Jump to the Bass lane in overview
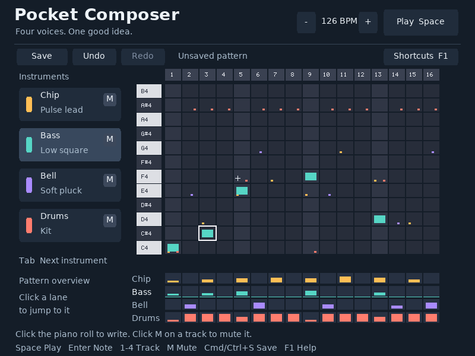Screen dimensions: 475x356 tap(302, 291)
